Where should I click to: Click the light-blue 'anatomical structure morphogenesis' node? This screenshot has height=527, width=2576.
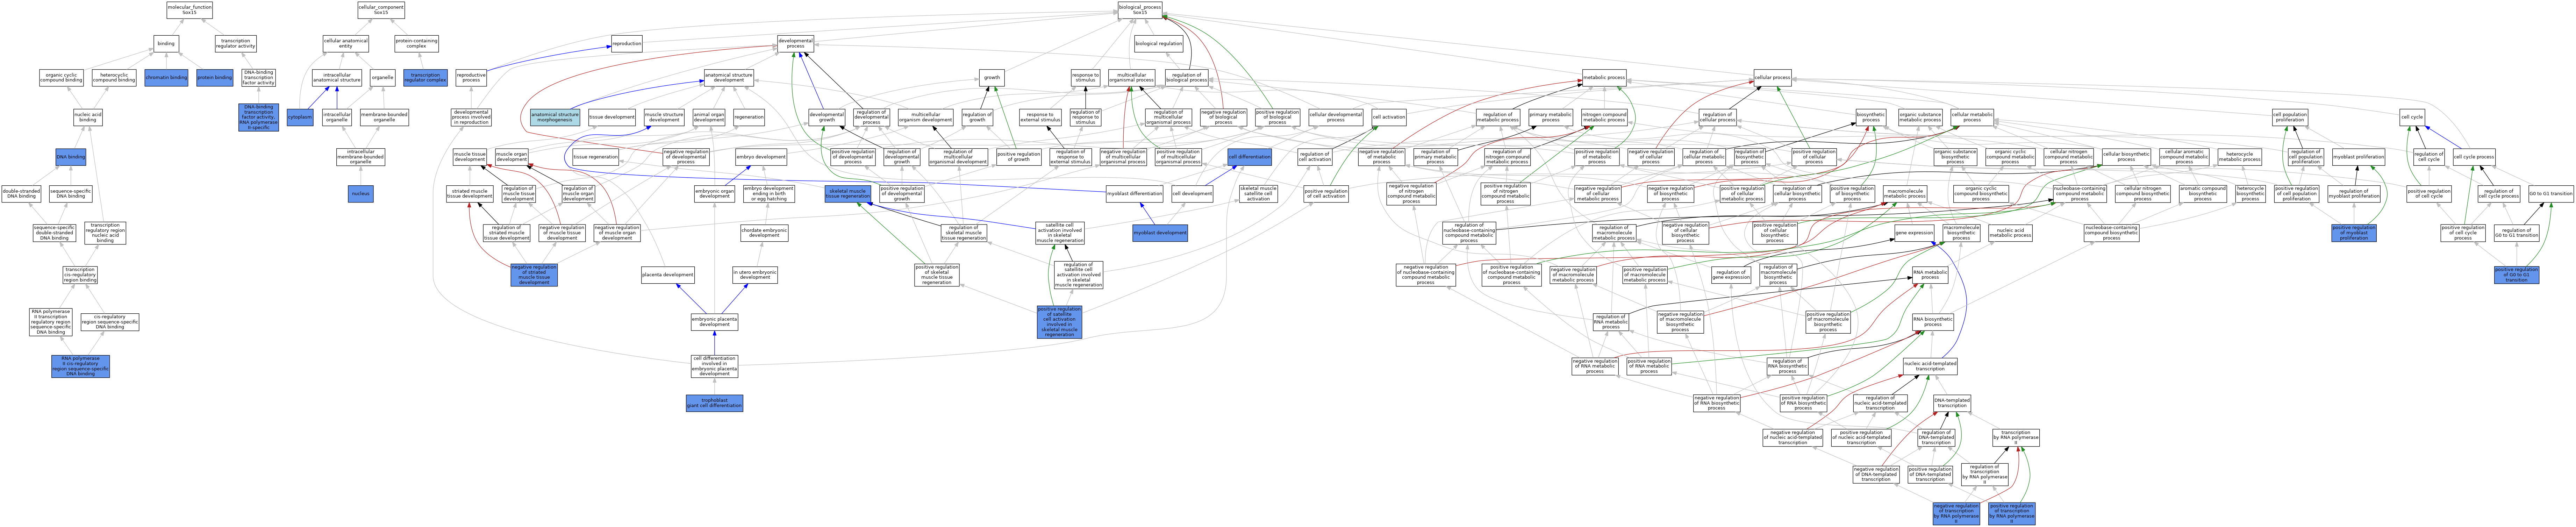click(554, 117)
